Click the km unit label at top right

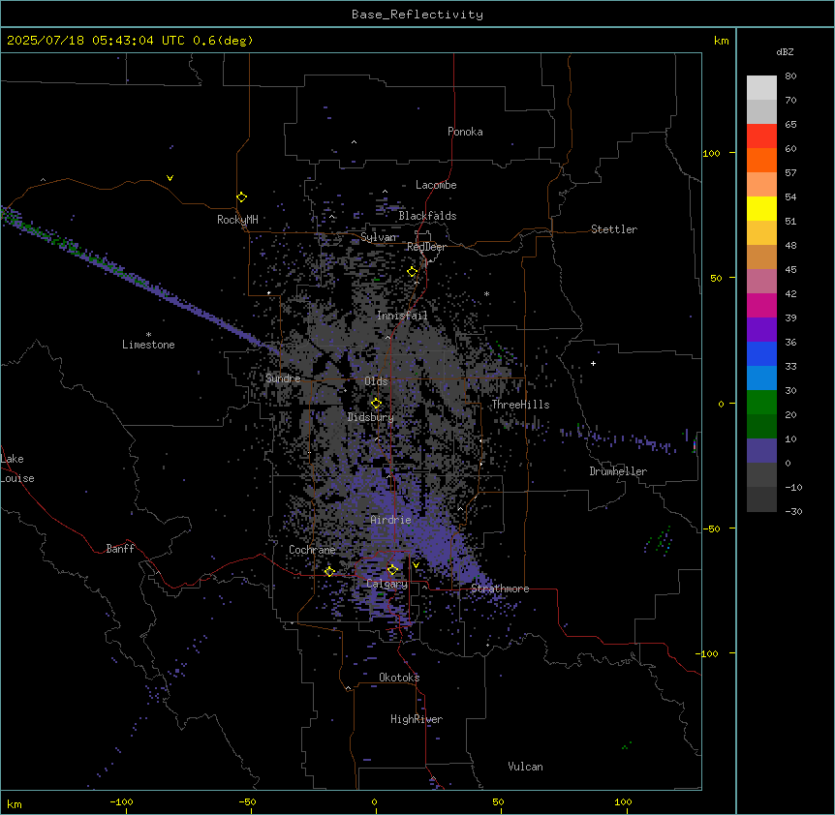721,41
